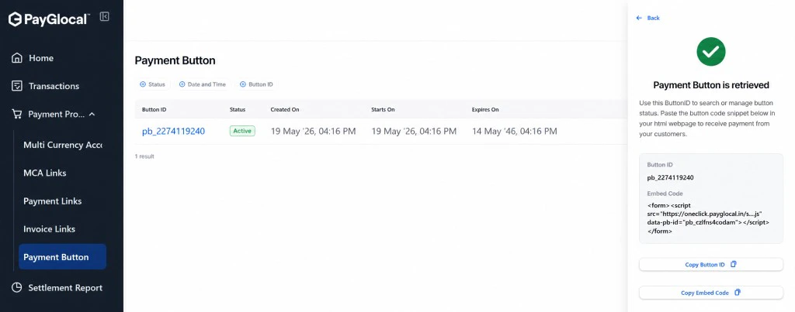795x312 pixels.
Task: Open the Button ID filter chip
Action: (256, 84)
